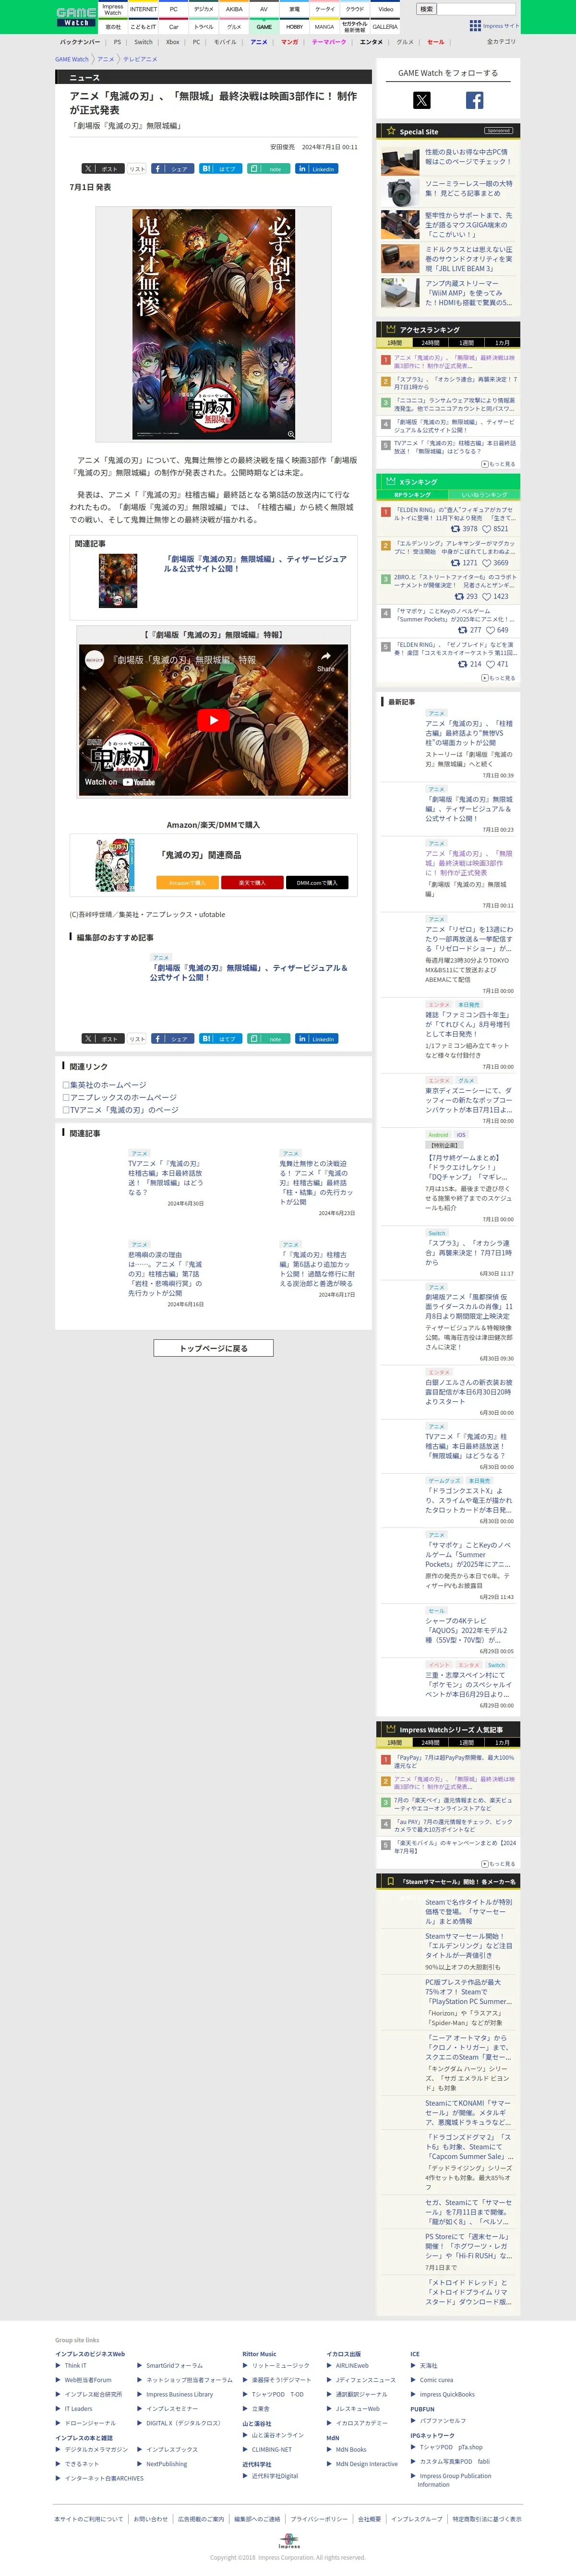Screen dimensions: 576x2576
Task: Expand もっと見る under Impress Watchシリーズ 人気記事
Action: coord(498,1864)
